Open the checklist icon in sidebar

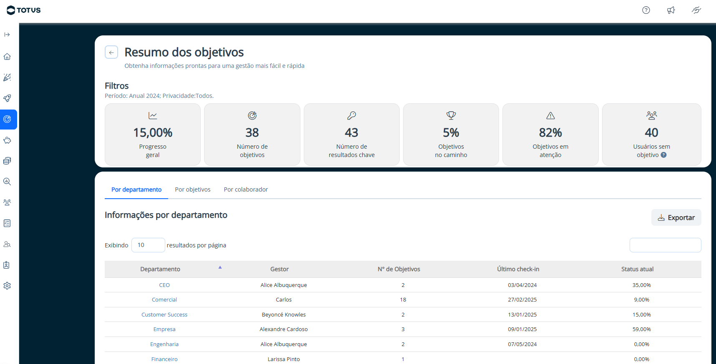[x=7, y=223]
